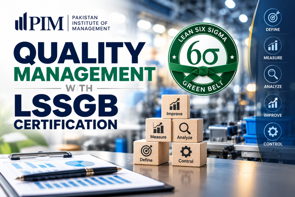The width and height of the screenshot is (295, 197).
Task: Click the 'ANALYZE' sidebar label
Action: 273,87
